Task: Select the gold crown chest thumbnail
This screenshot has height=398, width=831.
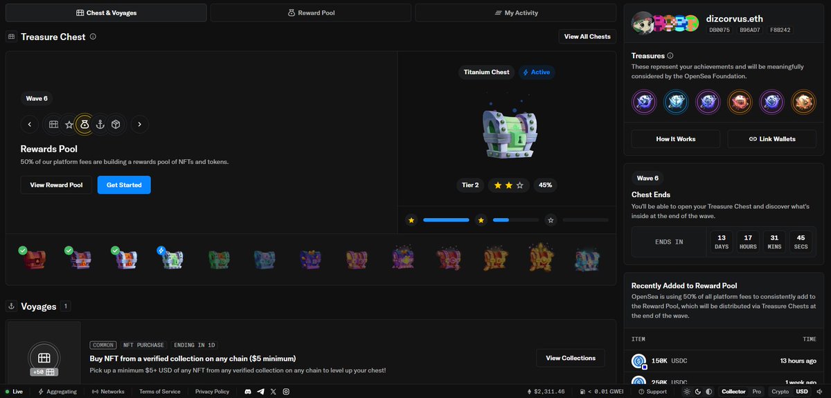Action: click(x=541, y=257)
